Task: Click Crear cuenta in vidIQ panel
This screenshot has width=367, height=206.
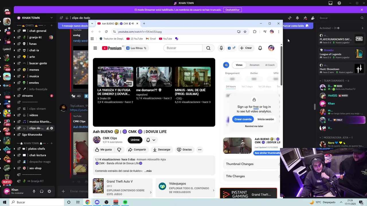Action: 243,119
